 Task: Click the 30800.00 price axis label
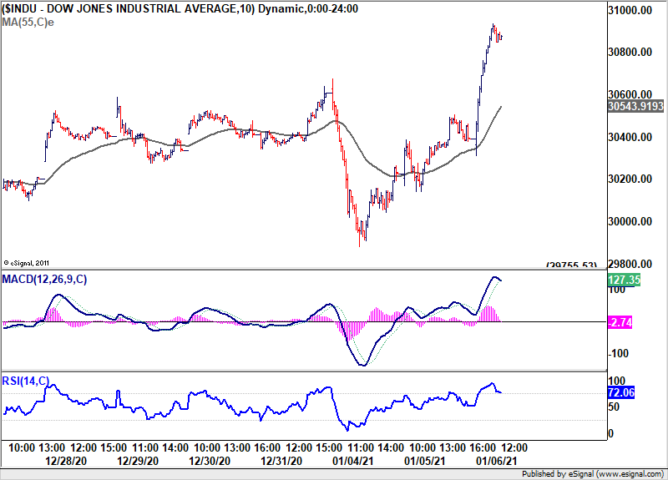pyautogui.click(x=630, y=52)
